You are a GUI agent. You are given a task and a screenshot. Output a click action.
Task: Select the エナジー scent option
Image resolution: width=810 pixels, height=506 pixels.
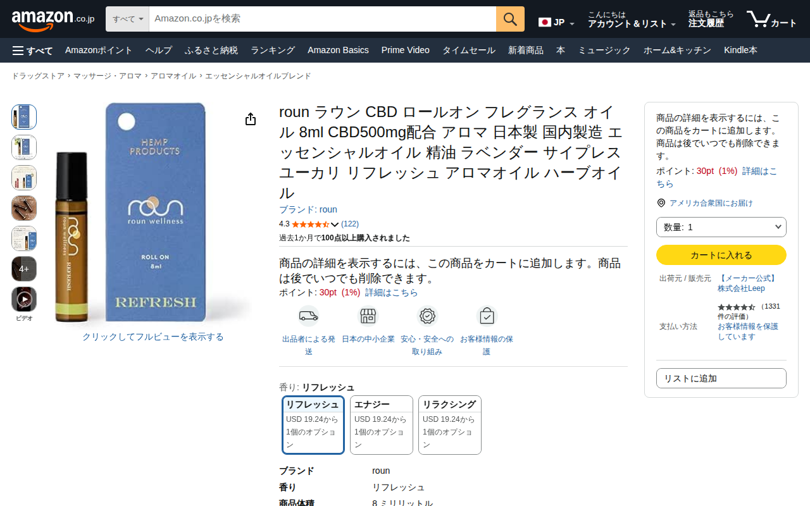pos(382,425)
